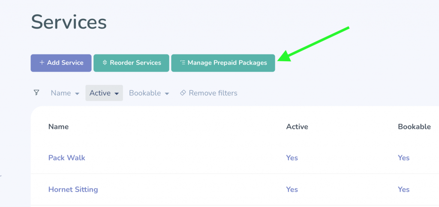
Task: Click the list icon on Manage Prepaid Packages
Action: click(183, 63)
